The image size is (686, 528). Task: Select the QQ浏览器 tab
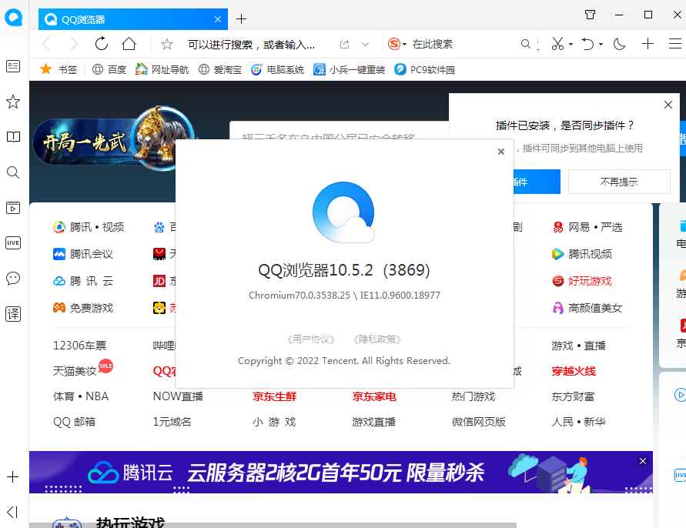click(133, 19)
